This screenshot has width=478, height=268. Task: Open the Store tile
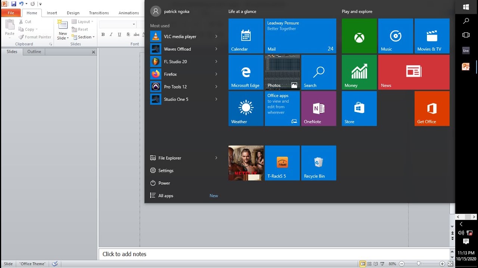tap(359, 109)
